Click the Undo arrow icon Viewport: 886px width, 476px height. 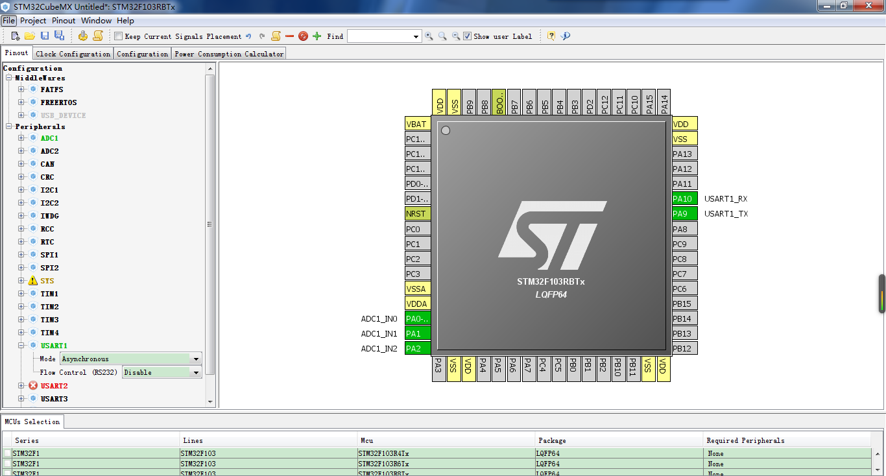coord(248,36)
